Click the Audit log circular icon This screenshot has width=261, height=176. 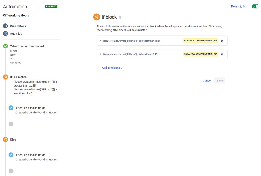(x=5, y=33)
